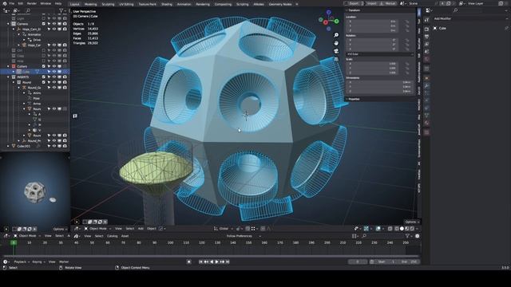Click the outliner filter funnel icon

click(x=61, y=10)
